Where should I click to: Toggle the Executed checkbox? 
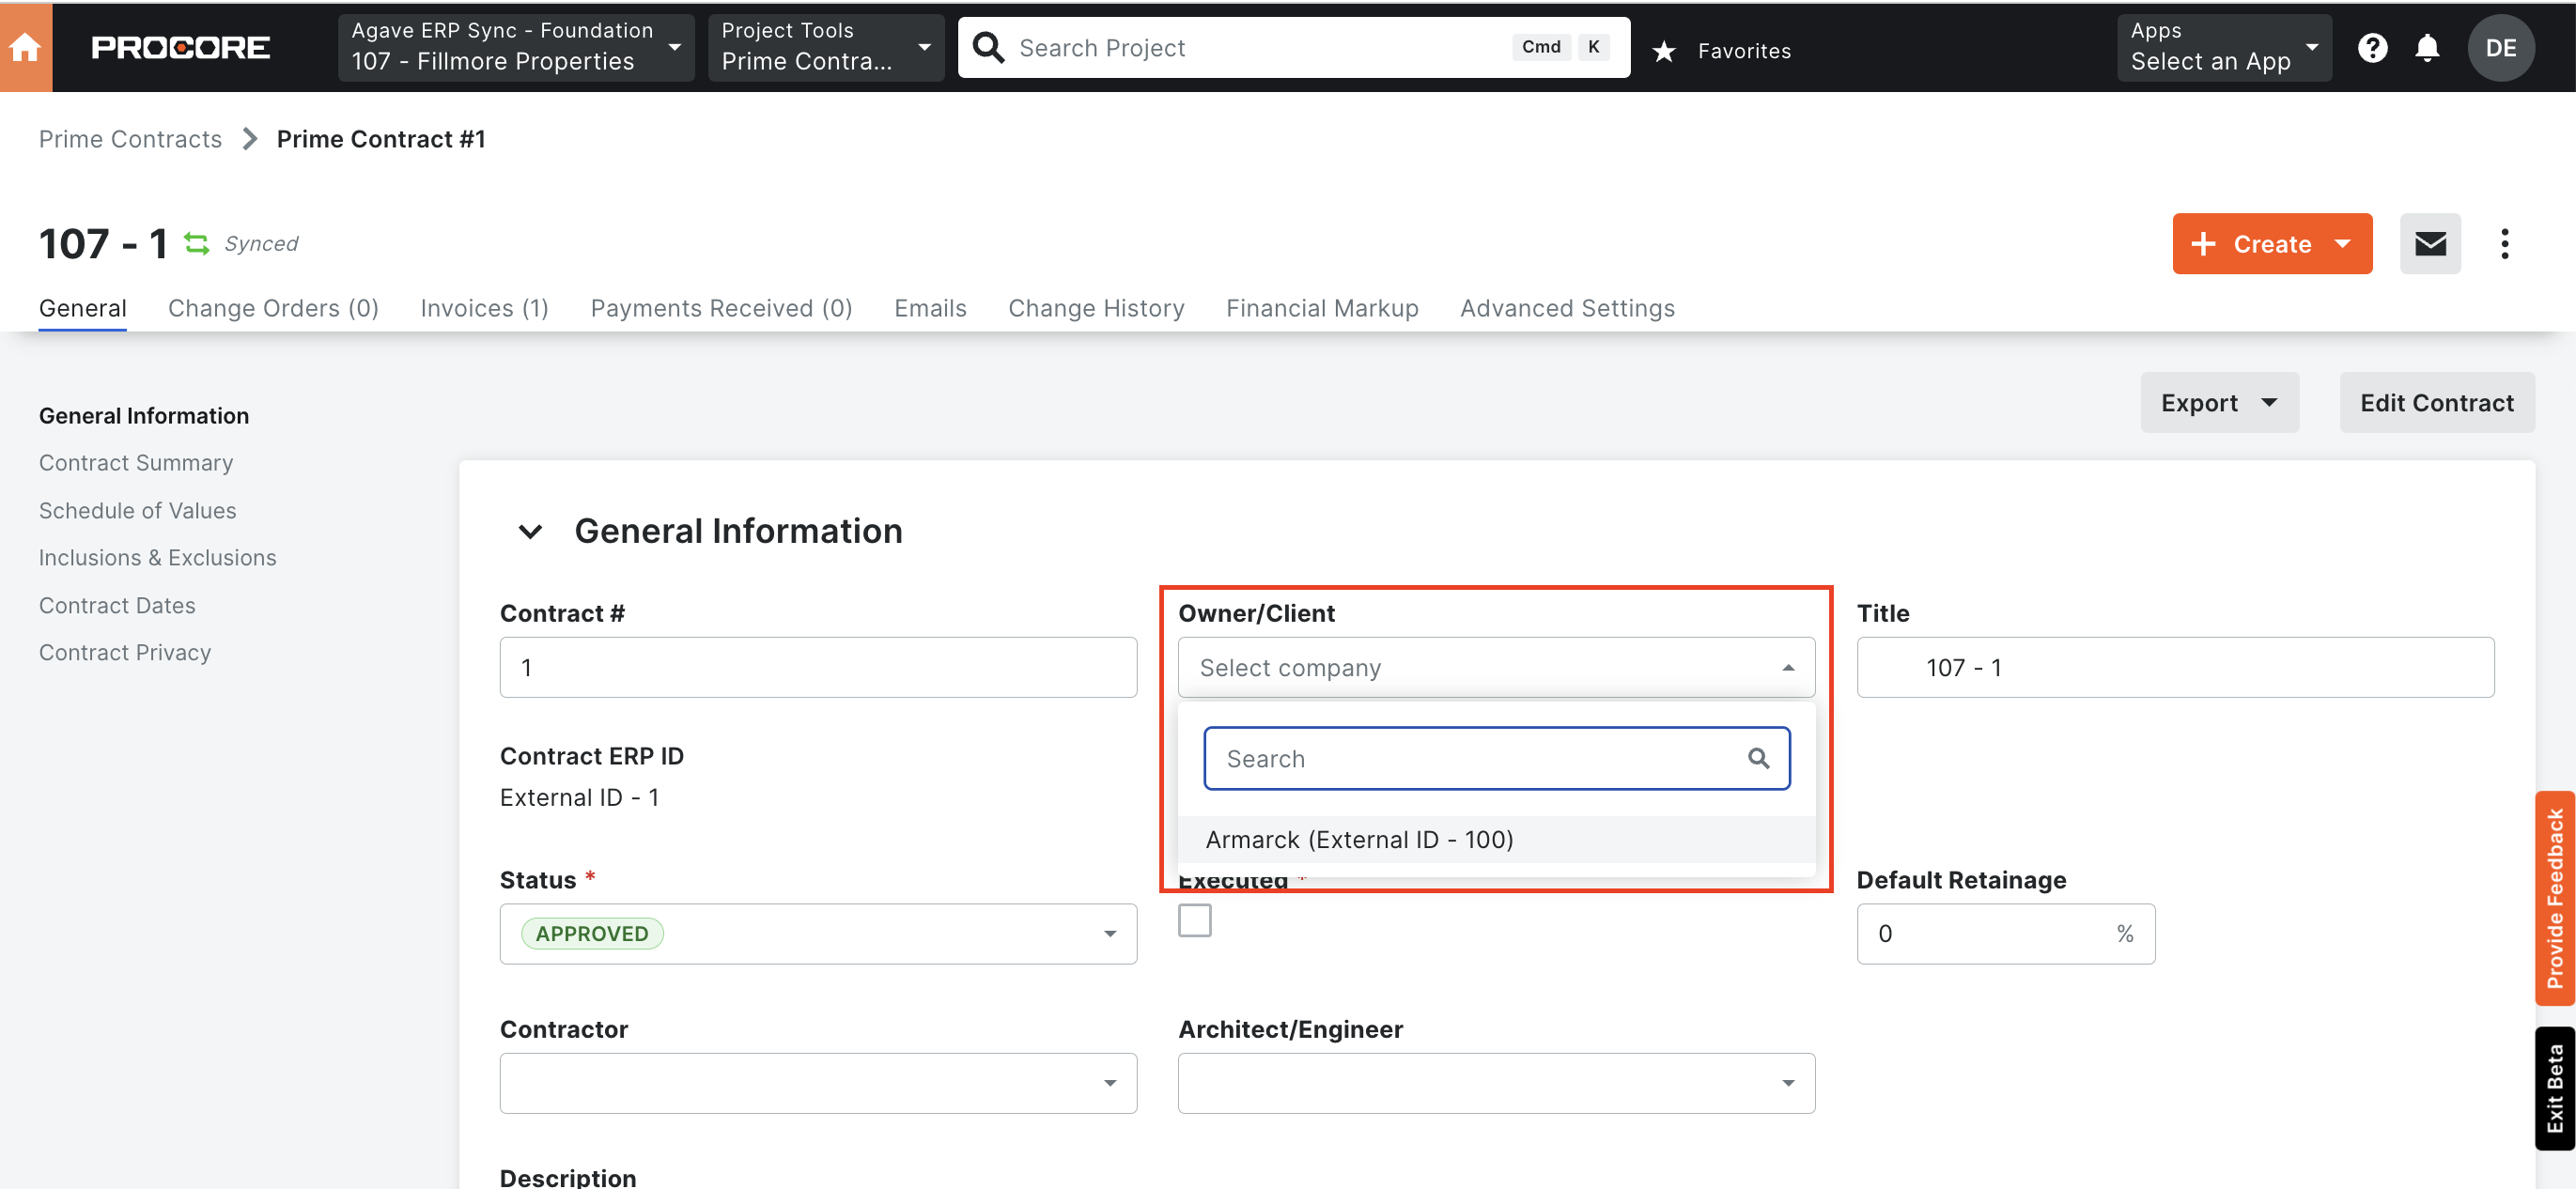(1194, 920)
